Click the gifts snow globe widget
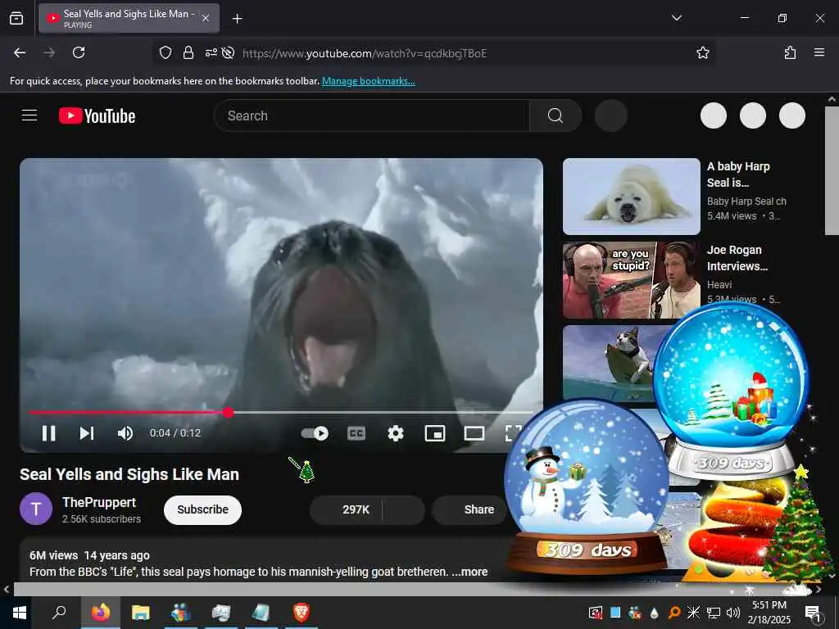The height and width of the screenshot is (629, 839). (732, 391)
